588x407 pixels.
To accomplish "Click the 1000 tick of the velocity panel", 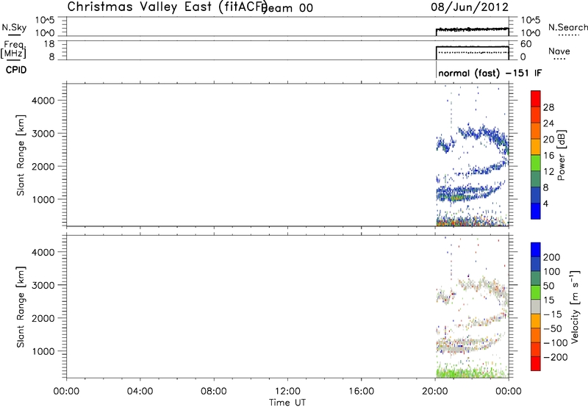I will pos(43,351).
